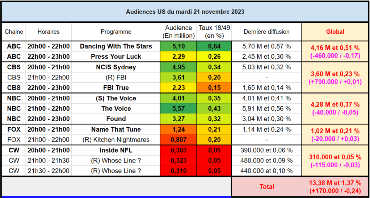370x198 pixels.
Task: Select the 'NCIS Sydney' program cell
Action: click(x=116, y=67)
